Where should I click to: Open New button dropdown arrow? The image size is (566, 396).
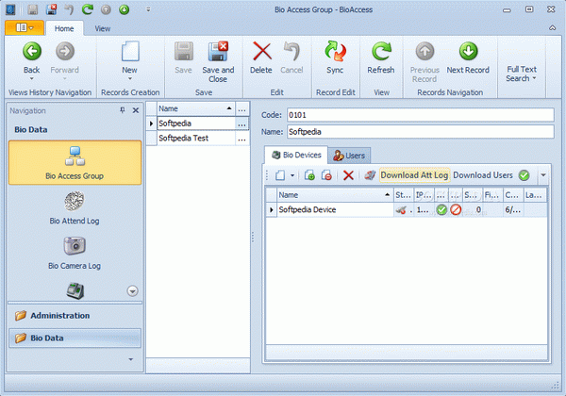(x=129, y=78)
